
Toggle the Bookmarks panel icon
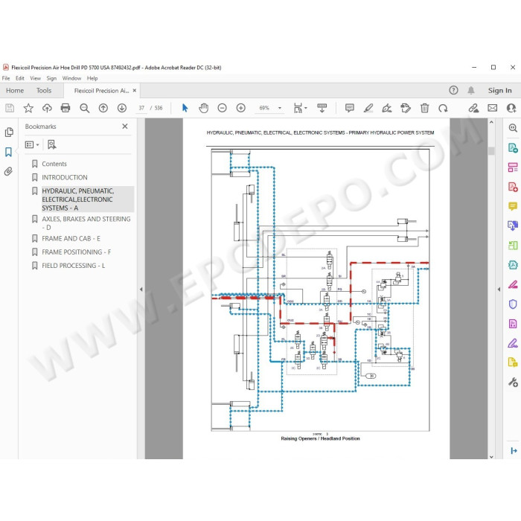click(9, 152)
